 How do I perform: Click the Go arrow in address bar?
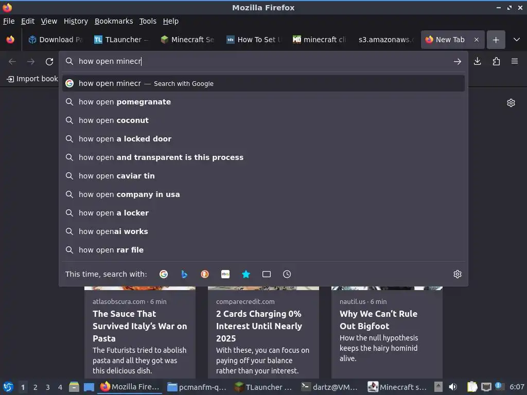click(x=458, y=62)
